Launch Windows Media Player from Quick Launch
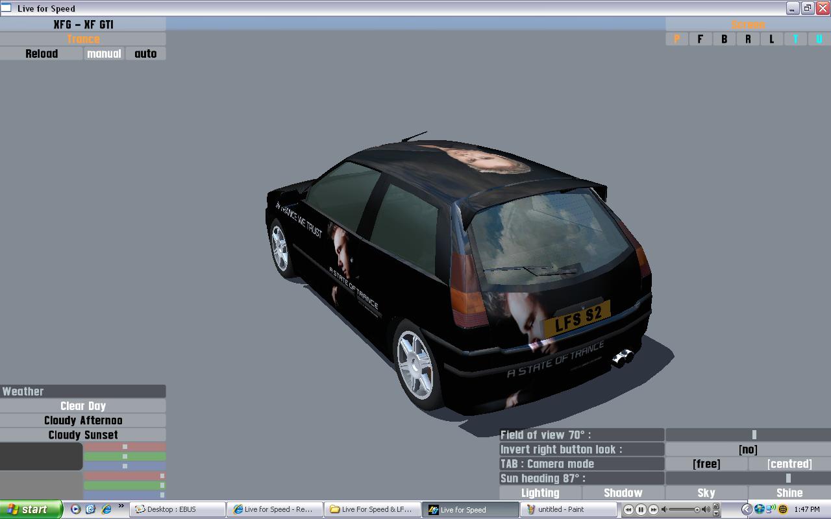This screenshot has height=519, width=831. (75, 509)
